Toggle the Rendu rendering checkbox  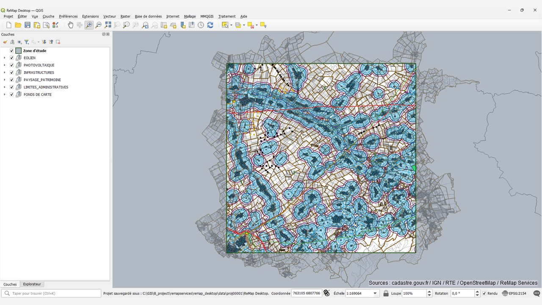[484, 293]
